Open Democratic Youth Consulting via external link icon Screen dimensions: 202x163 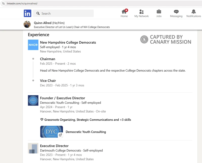pyautogui.click(x=60, y=135)
